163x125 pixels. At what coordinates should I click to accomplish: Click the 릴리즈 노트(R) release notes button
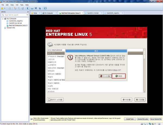point(55,100)
